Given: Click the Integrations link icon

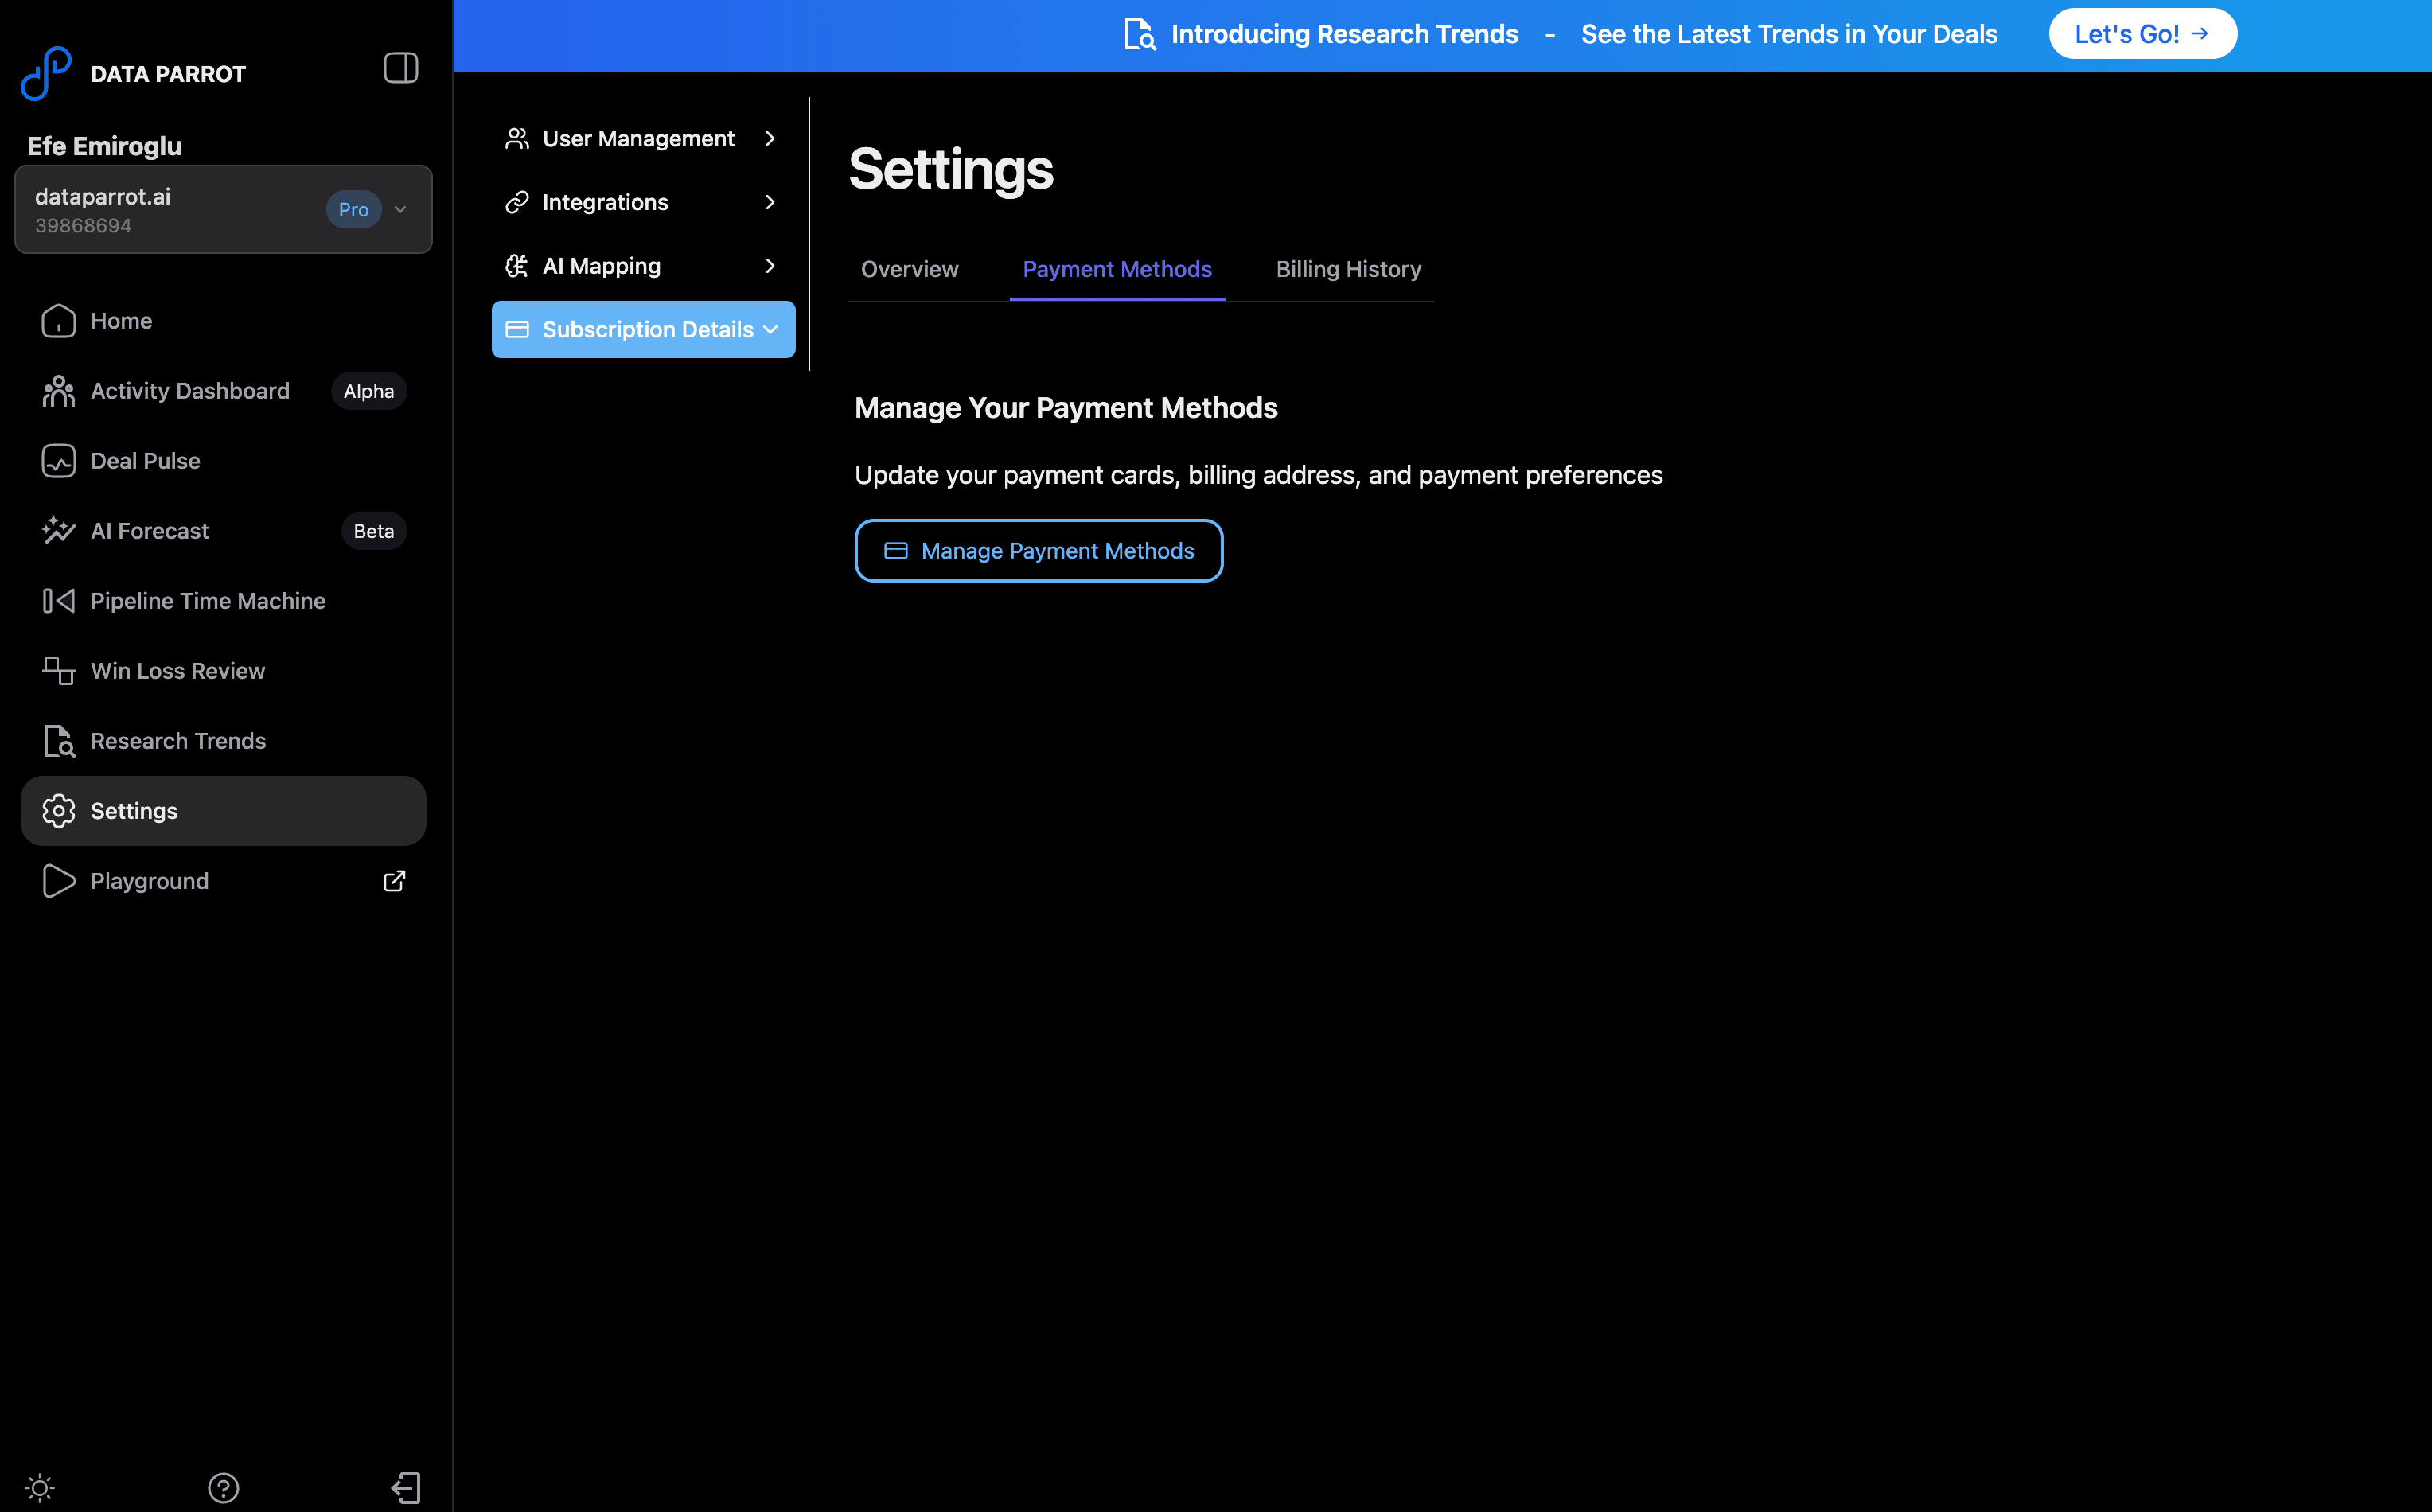Looking at the screenshot, I should tap(517, 202).
